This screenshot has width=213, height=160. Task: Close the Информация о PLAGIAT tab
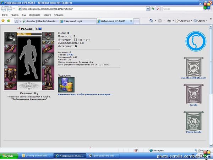[131, 21]
